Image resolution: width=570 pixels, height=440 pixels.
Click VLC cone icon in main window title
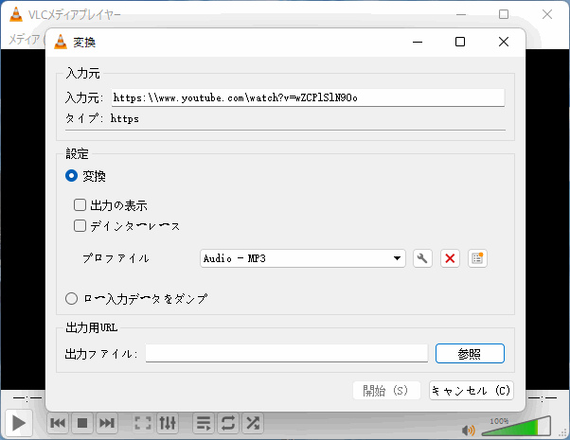pos(16,14)
